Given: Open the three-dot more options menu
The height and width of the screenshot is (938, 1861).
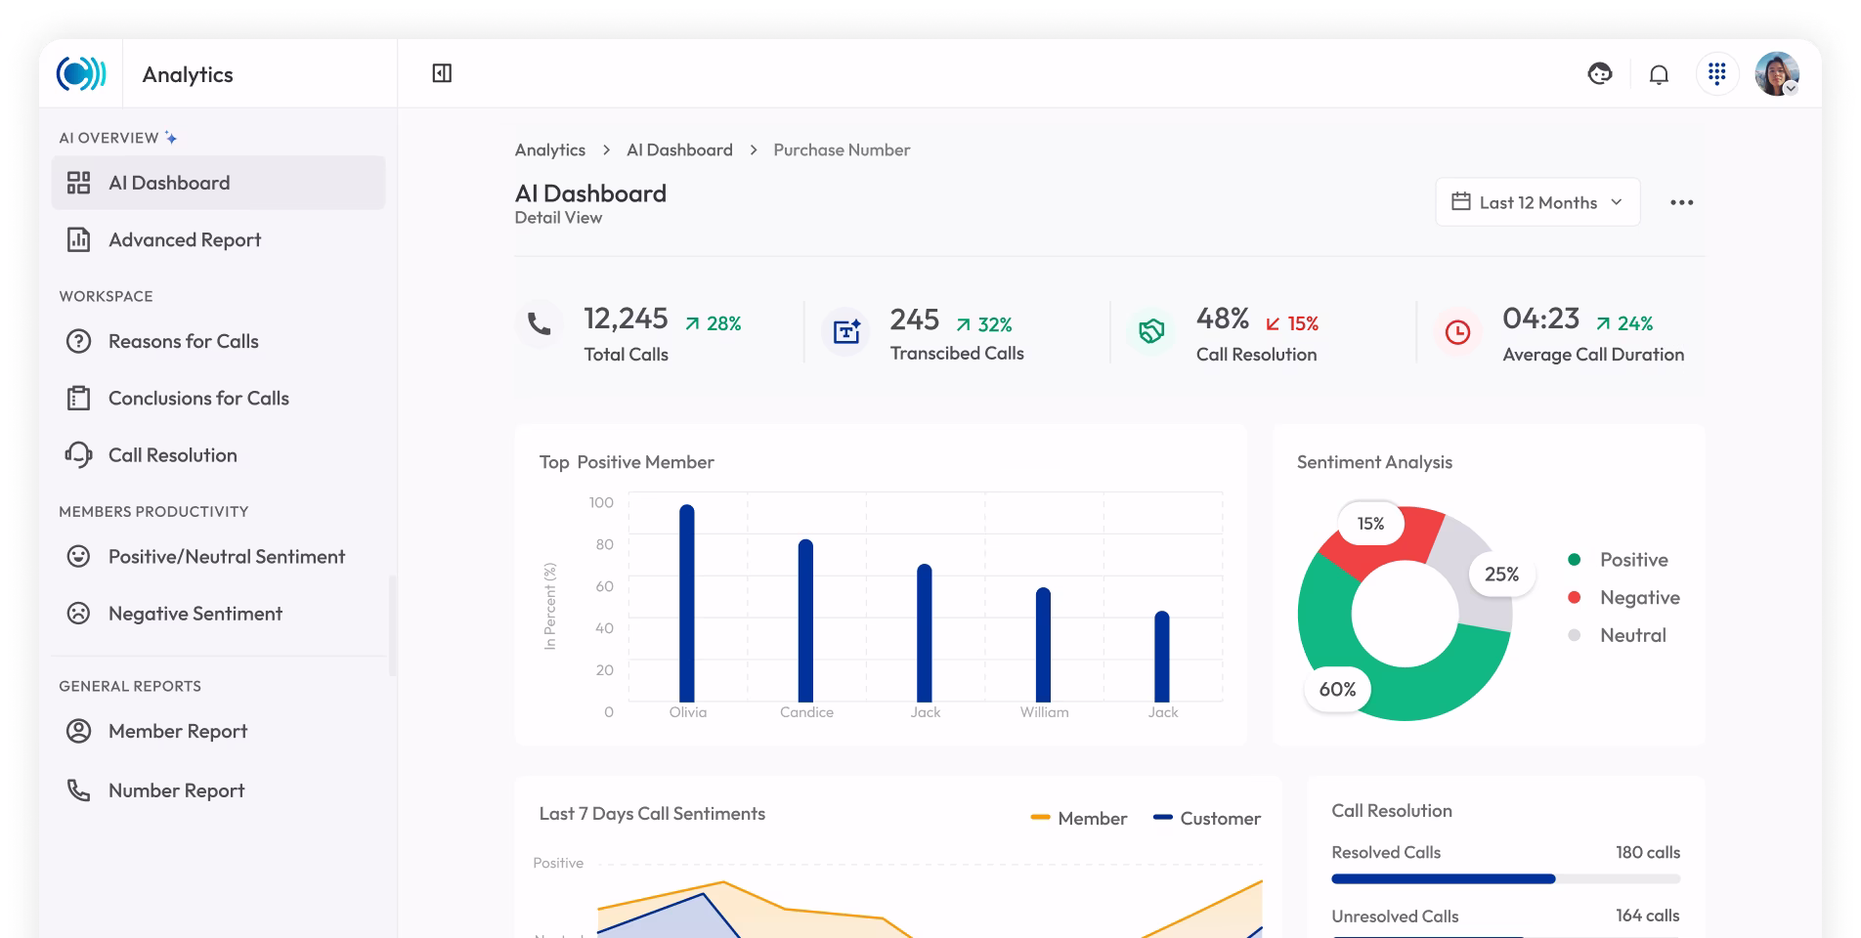Looking at the screenshot, I should pos(1681,202).
